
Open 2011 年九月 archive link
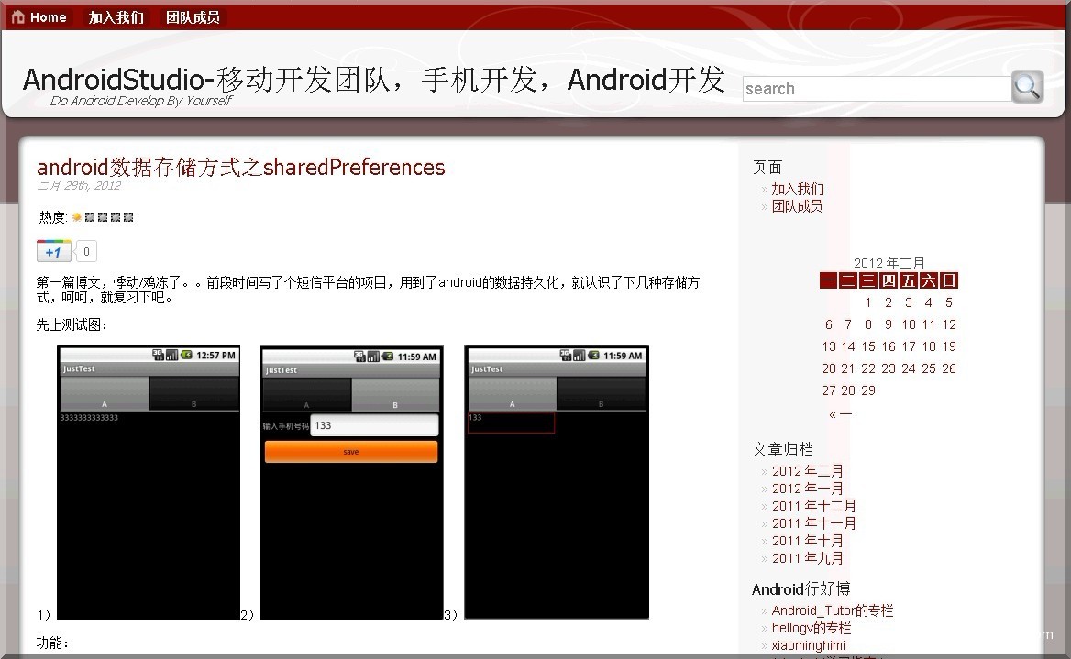(x=807, y=558)
